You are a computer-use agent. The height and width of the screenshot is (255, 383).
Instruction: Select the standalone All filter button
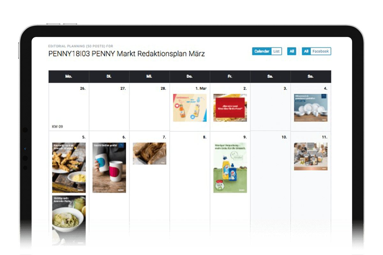tap(291, 51)
